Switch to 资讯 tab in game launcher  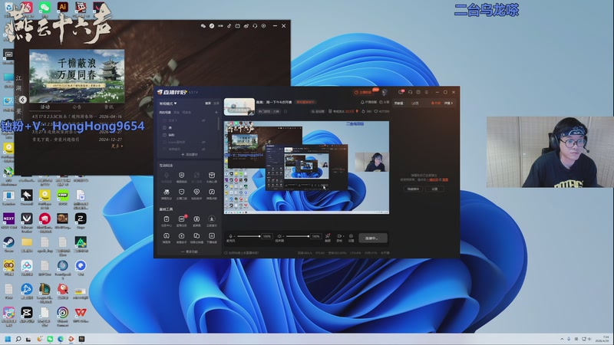[107, 107]
